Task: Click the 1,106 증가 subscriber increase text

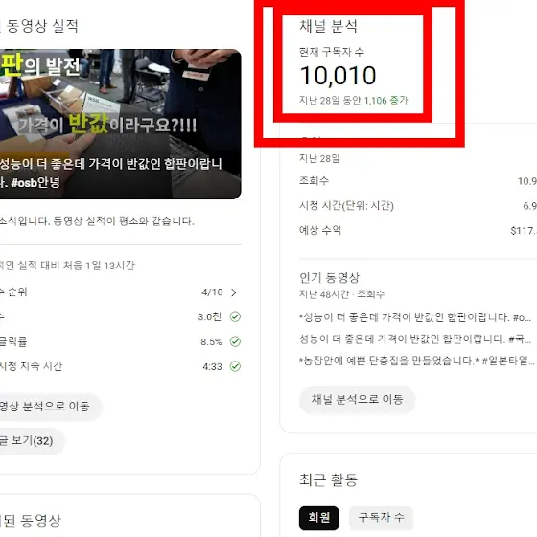Action: point(385,101)
